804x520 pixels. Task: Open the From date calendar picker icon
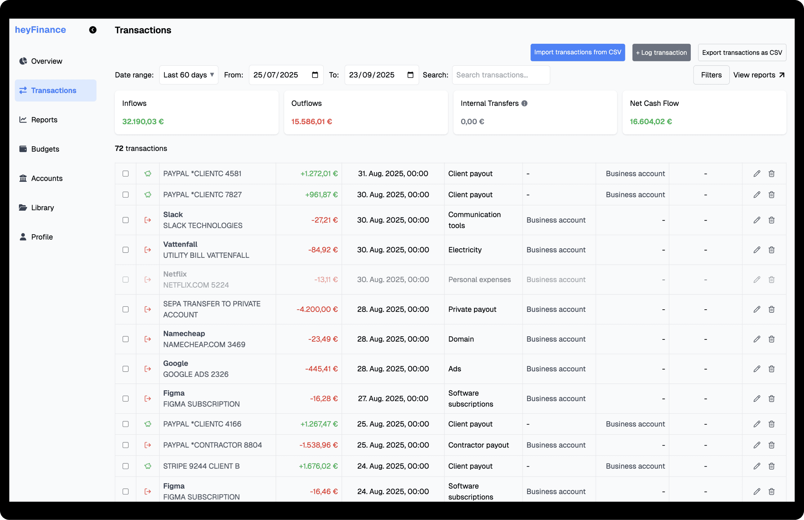[315, 75]
